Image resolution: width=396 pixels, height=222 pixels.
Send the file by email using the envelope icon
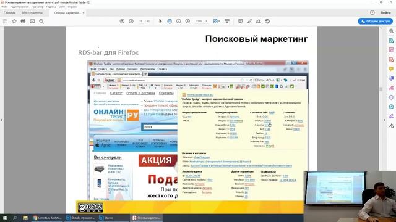click(x=32, y=21)
